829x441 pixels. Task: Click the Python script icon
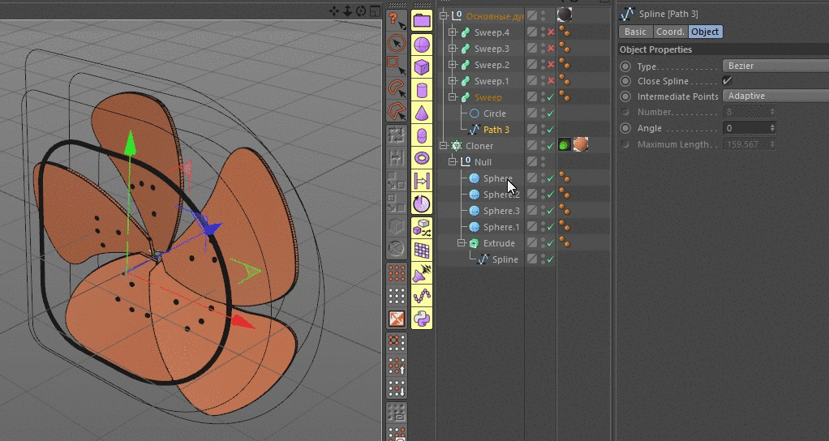pos(421,317)
